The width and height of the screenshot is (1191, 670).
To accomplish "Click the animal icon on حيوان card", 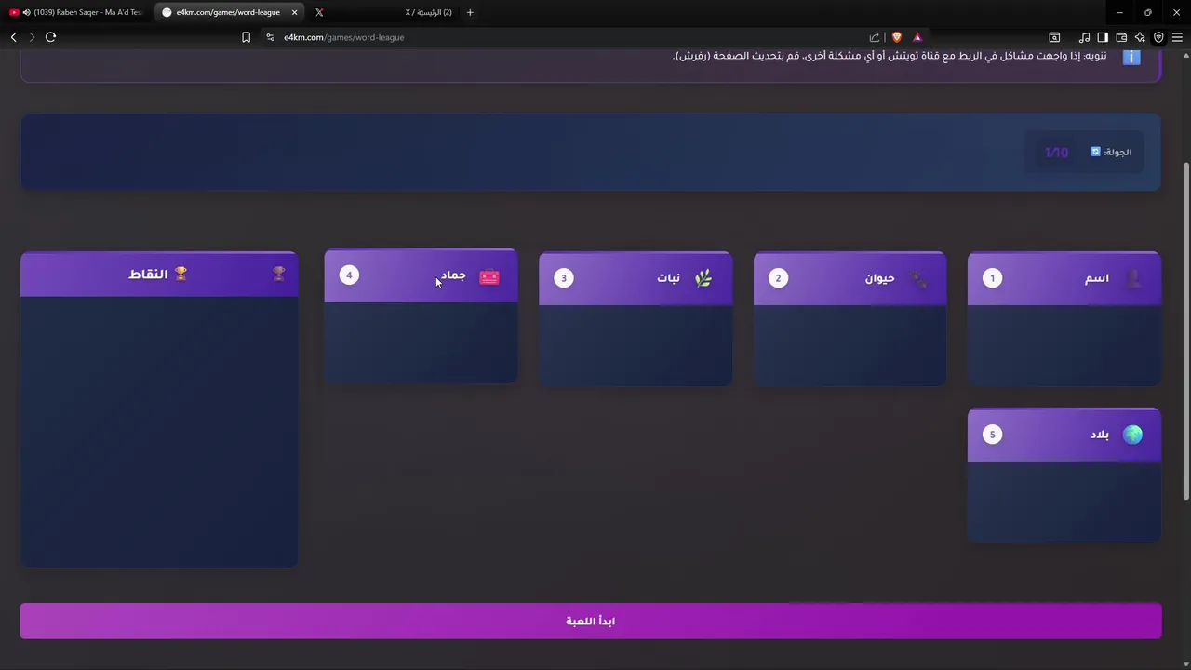I will coord(918,278).
